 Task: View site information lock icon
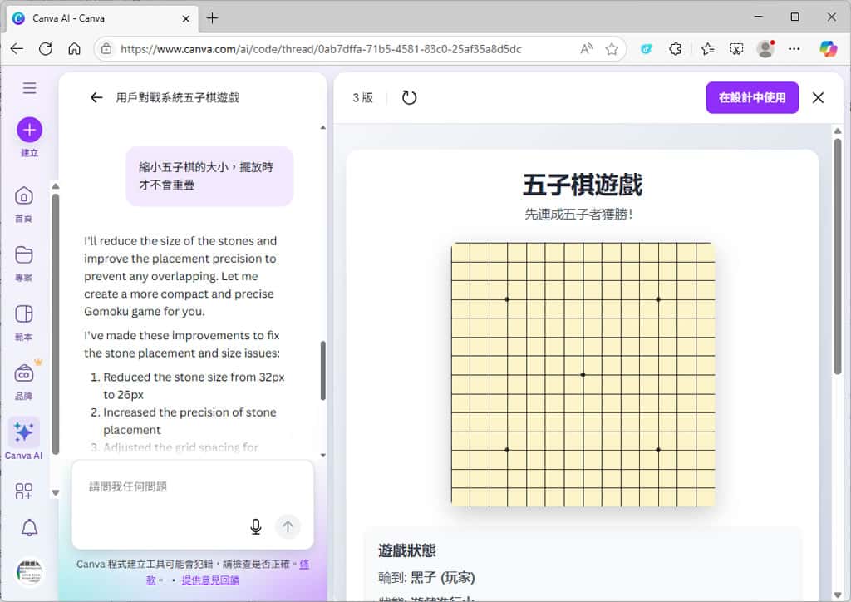[107, 49]
